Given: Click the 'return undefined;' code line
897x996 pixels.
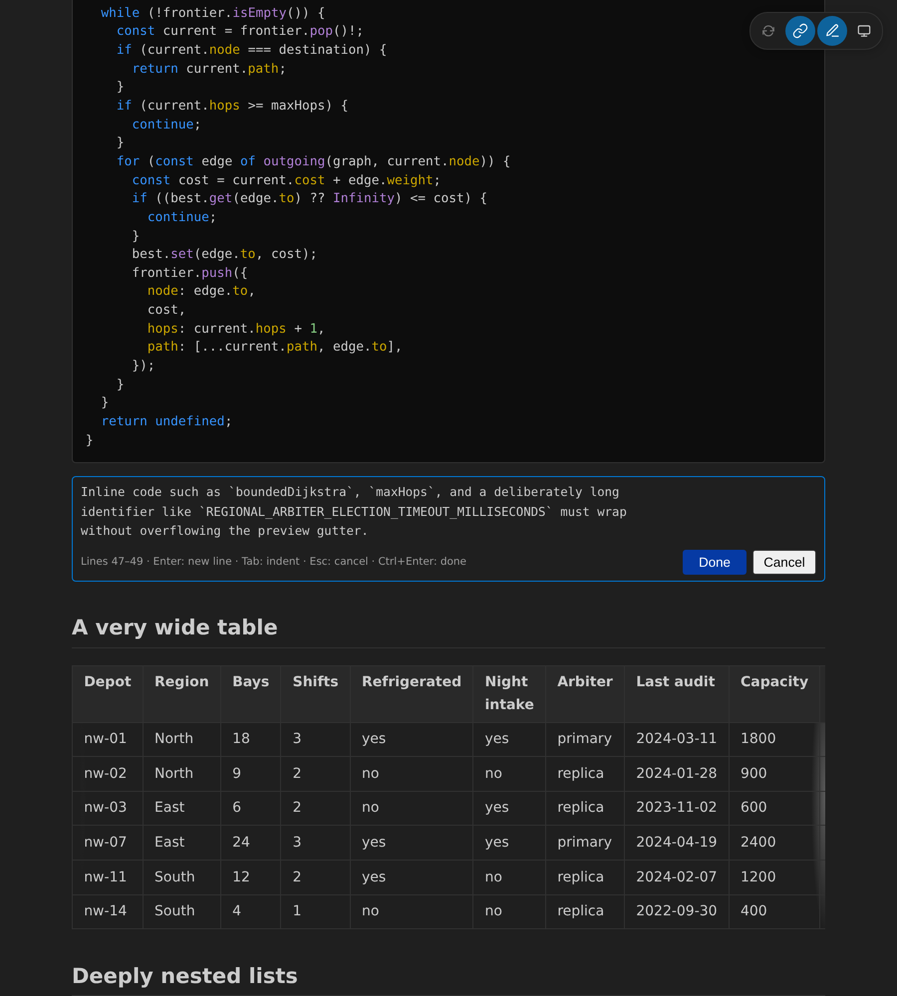Looking at the screenshot, I should click(x=167, y=421).
